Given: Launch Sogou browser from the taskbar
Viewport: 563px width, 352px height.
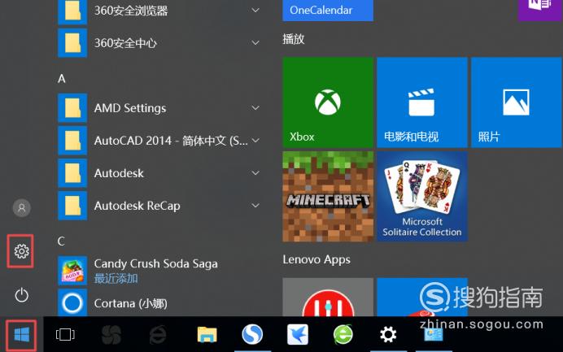Looking at the screenshot, I should (x=252, y=334).
